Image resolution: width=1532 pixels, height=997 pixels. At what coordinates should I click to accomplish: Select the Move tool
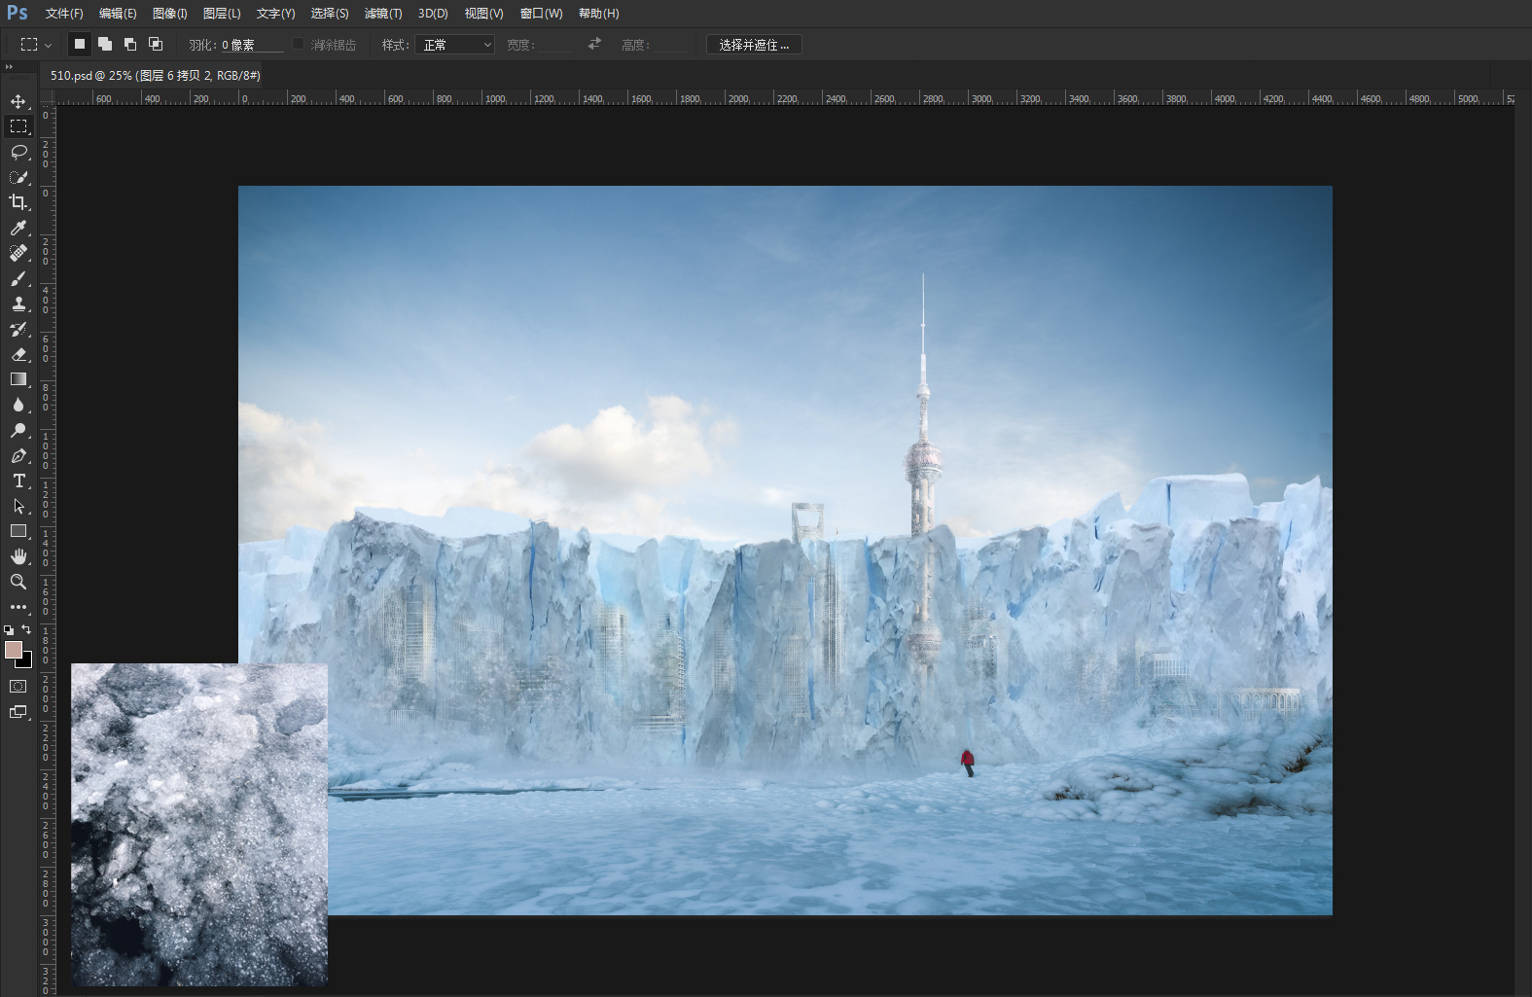coord(18,101)
